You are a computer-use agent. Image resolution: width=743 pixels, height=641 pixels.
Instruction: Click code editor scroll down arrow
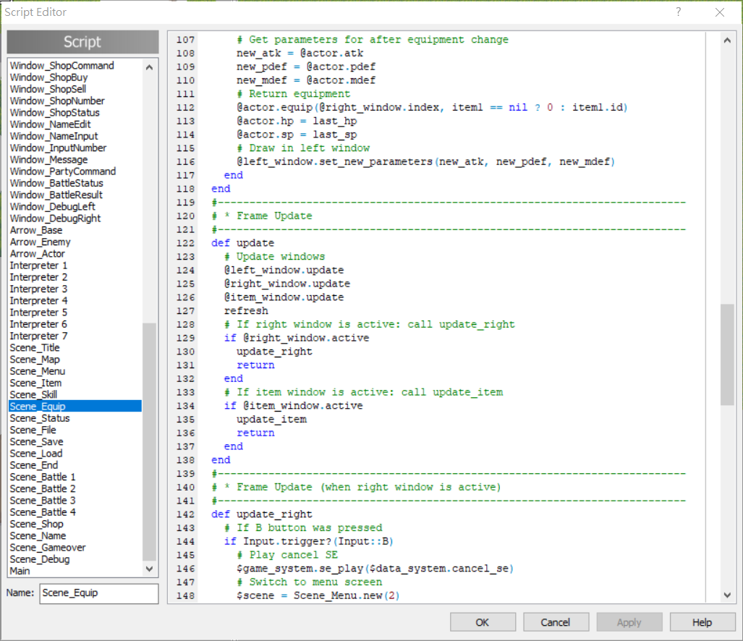point(727,595)
